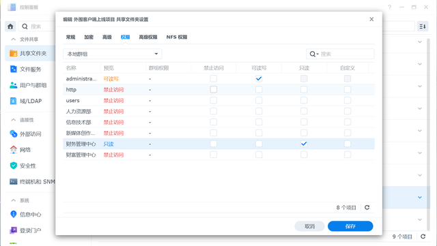
Task: Click the Control Panel app icon in title bar
Action: click(12, 7)
